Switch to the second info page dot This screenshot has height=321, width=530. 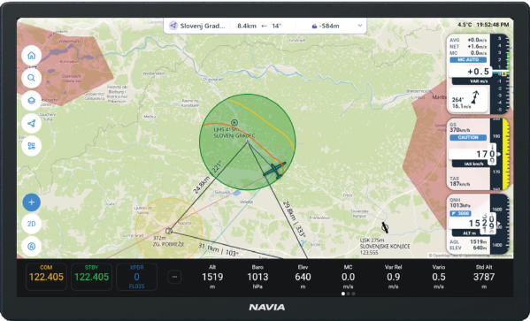coord(349,294)
